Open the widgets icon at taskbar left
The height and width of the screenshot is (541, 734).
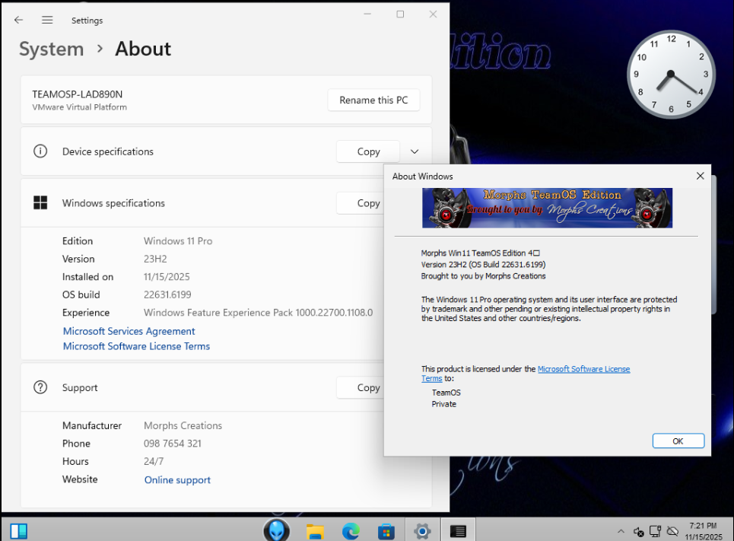point(19,530)
